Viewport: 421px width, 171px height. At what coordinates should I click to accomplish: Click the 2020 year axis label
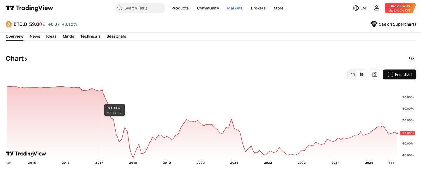coord(200,163)
